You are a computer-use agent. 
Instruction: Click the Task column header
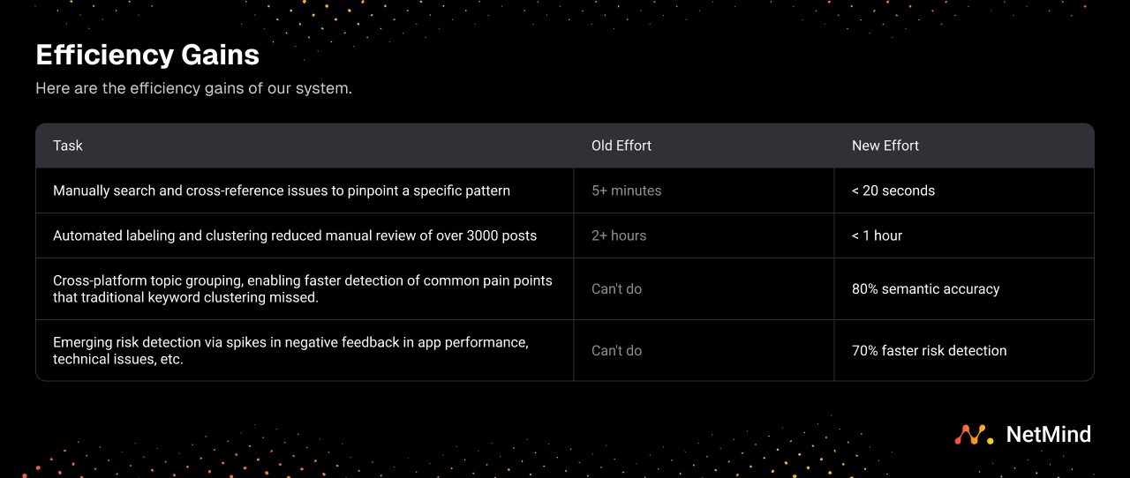coord(68,146)
